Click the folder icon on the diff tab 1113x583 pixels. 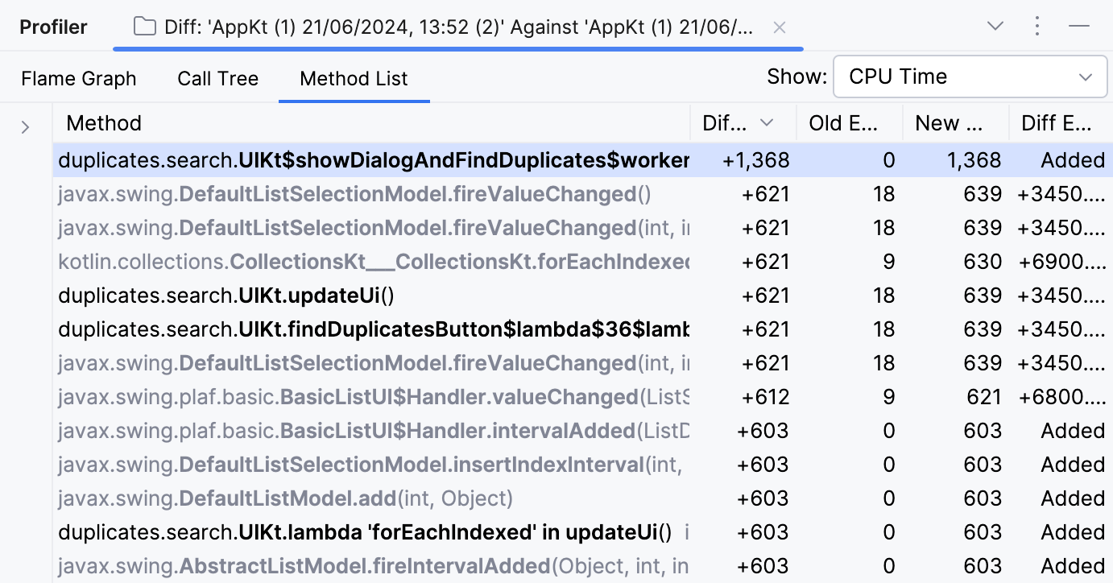click(144, 26)
